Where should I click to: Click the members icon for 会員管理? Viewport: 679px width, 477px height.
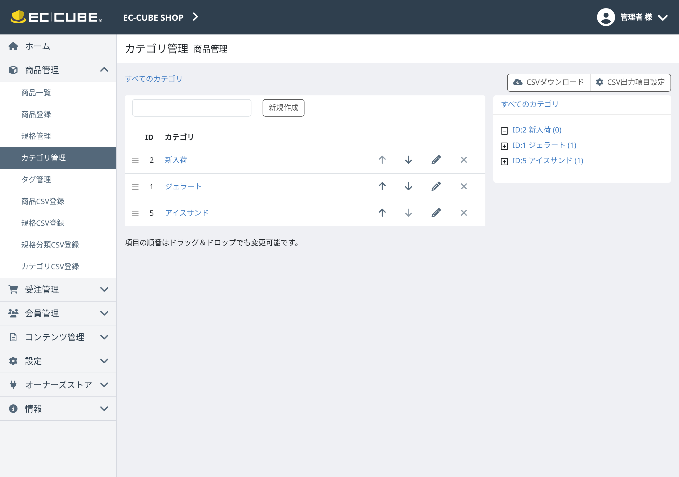tap(13, 313)
